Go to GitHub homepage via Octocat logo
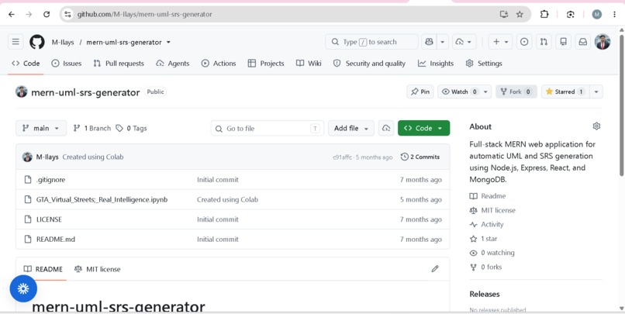Viewport: 625px width, 314px height. coord(37,42)
